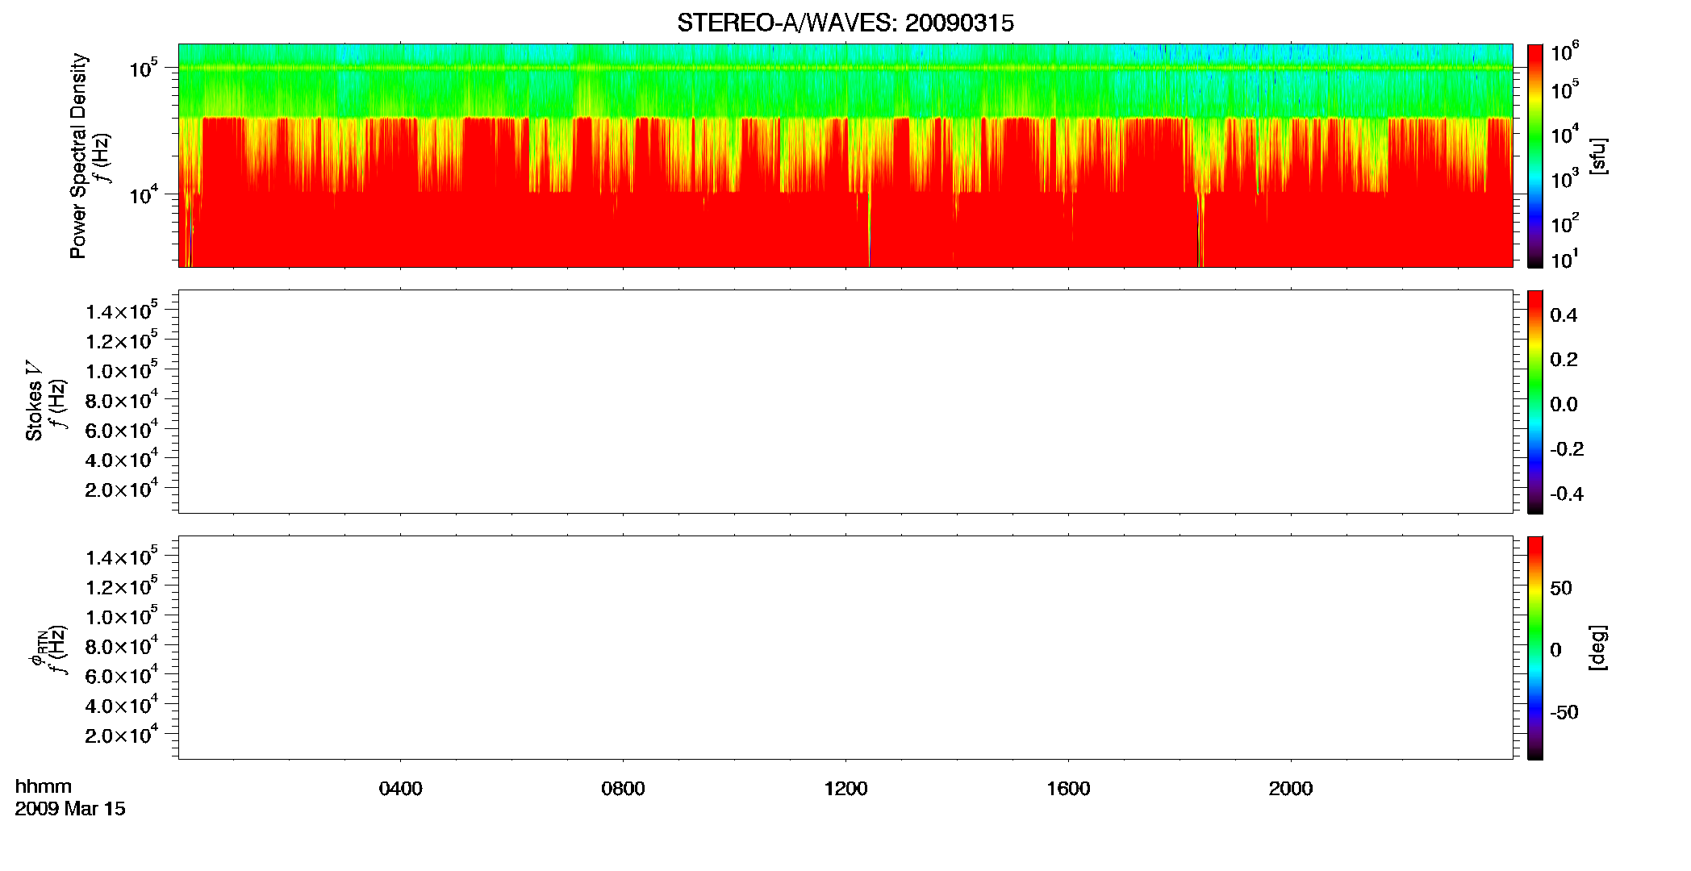Screen dimensions: 1691x871
Task: Click the 10^5 frequency tick of the spectrogram axis
Action: (x=143, y=68)
